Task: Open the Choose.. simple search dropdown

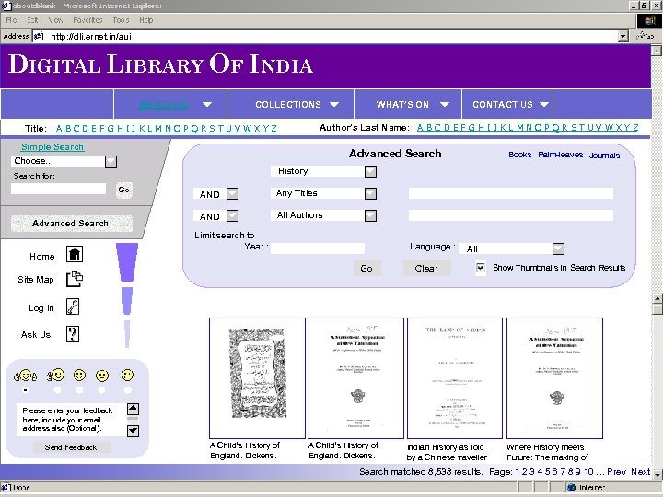Action: coord(110,161)
